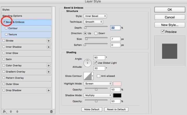Image resolution: width=187 pixels, height=115 pixels.
Task: Click the New Style... button
Action: 170,25
